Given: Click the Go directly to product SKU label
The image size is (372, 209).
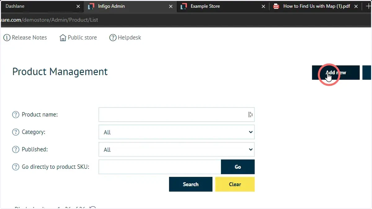Looking at the screenshot, I should (x=55, y=167).
